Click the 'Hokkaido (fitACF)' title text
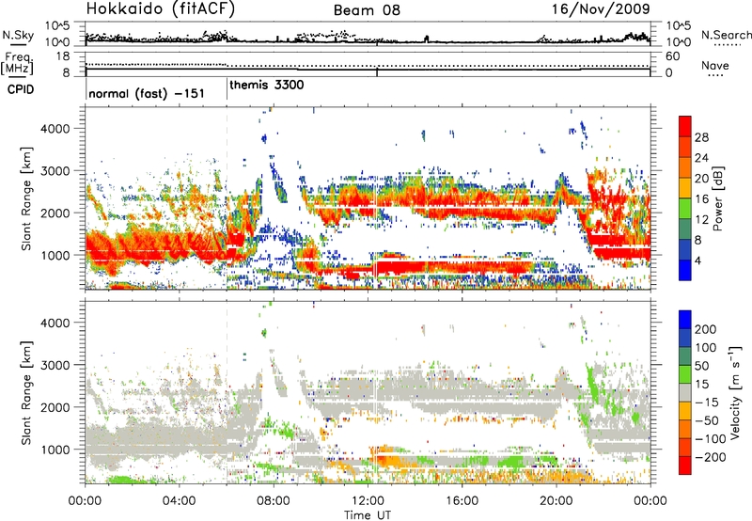This screenshot has width=752, height=521. point(161,9)
